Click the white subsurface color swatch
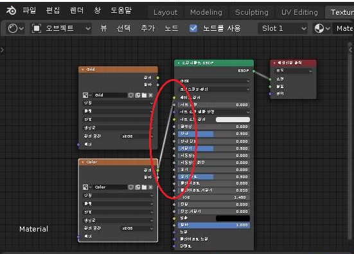 click(x=233, y=120)
